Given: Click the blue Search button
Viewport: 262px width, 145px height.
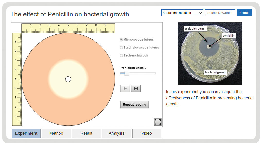Looking at the screenshot, I should pyautogui.click(x=244, y=13).
